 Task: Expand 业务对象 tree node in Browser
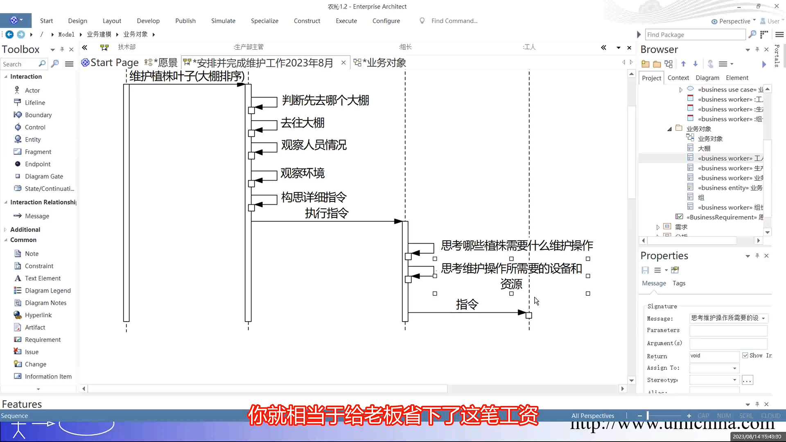click(669, 129)
